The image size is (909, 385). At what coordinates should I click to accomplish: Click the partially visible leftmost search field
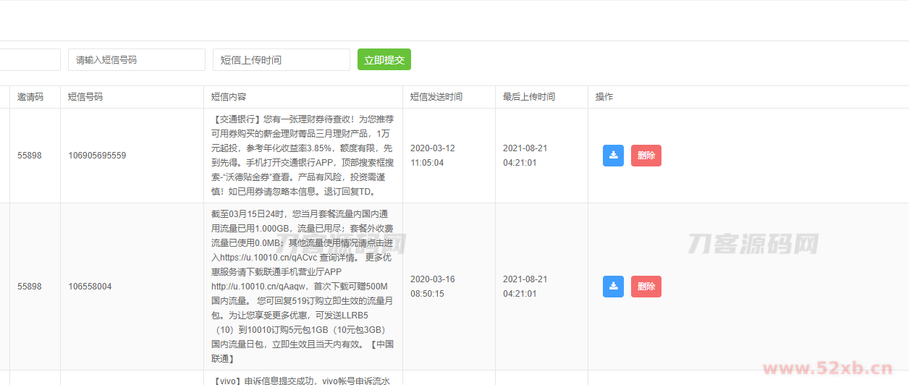30,60
